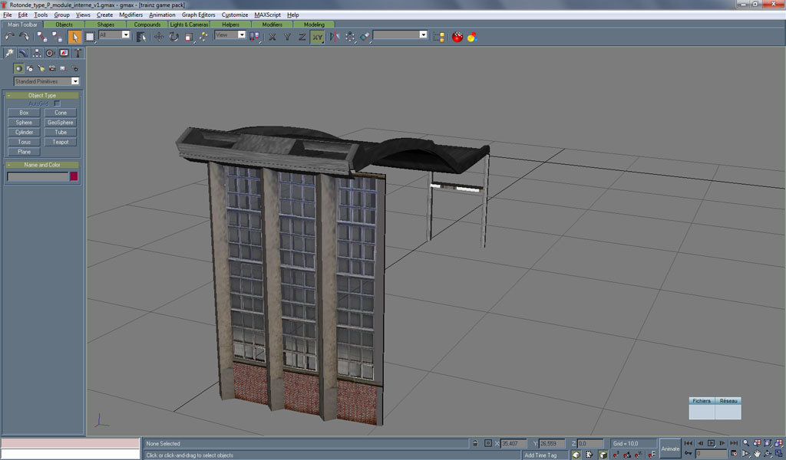
Task: Toggle the AutoGrid checkbox
Action: [57, 103]
